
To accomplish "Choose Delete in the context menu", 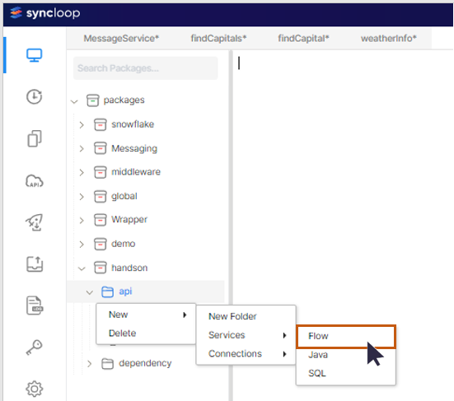I will 122,333.
